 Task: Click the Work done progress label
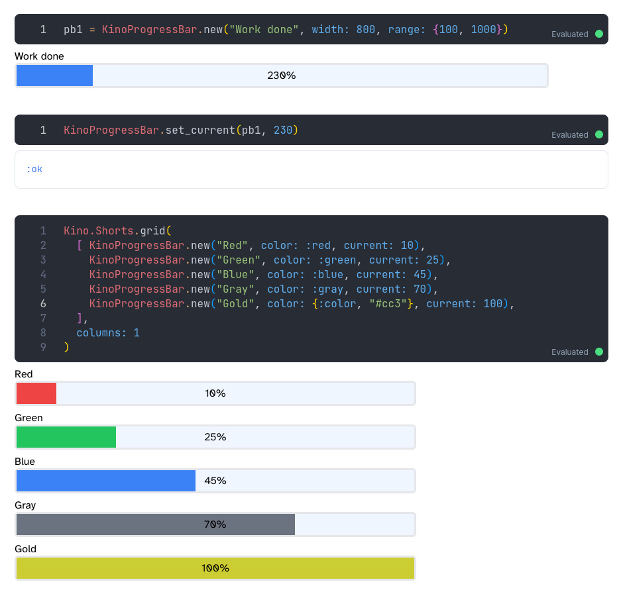tap(39, 56)
